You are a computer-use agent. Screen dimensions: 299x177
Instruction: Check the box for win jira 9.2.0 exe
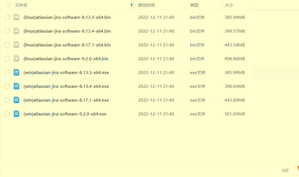pyautogui.click(x=7, y=114)
